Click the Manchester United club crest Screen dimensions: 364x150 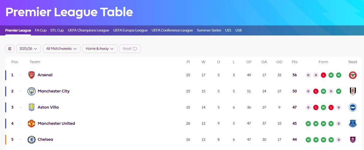31,123
